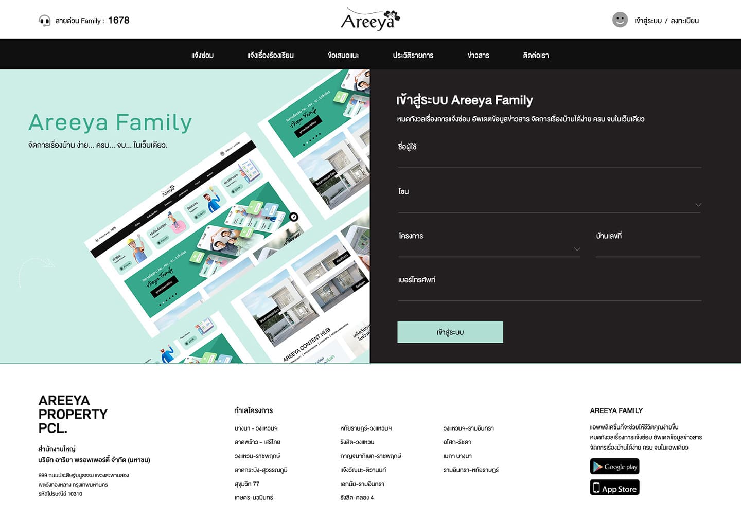
Task: Click the headset hotline icon
Action: (x=45, y=21)
